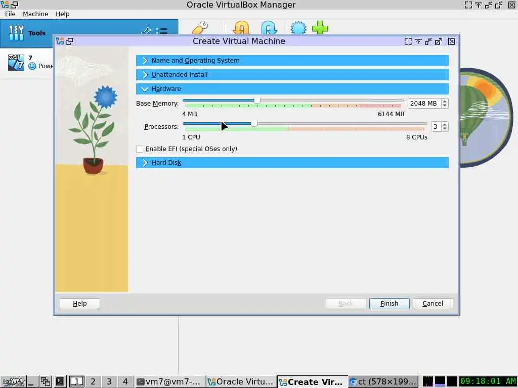The image size is (518, 388).
Task: Open Tools list menu icon in Tools bar
Action: (x=161, y=31)
